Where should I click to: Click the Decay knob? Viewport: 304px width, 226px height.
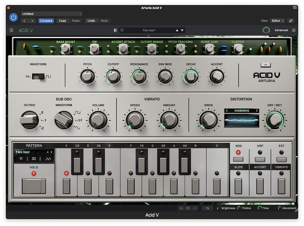point(191,77)
